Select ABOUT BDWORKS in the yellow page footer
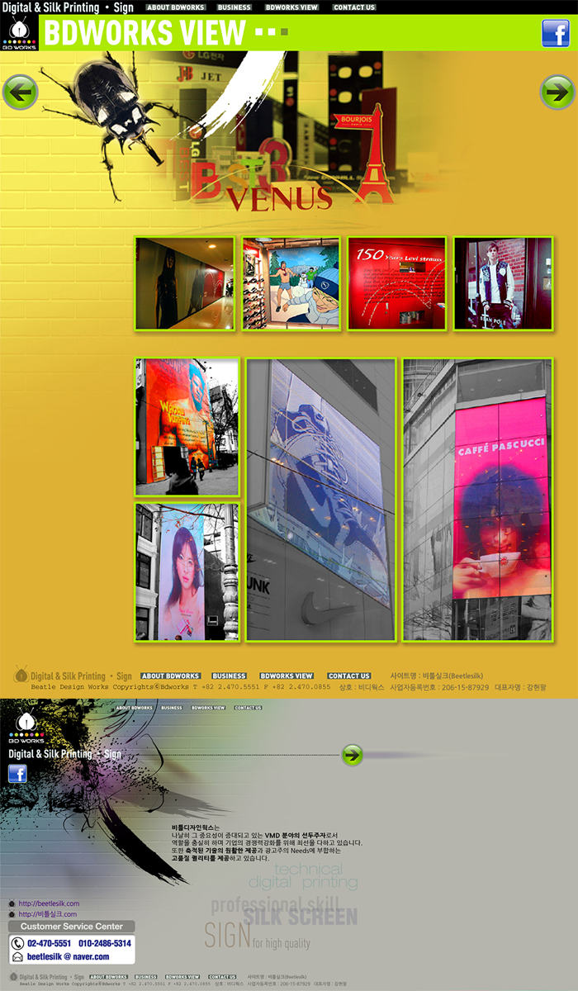Viewport: 578px width, 991px height. 170,676
